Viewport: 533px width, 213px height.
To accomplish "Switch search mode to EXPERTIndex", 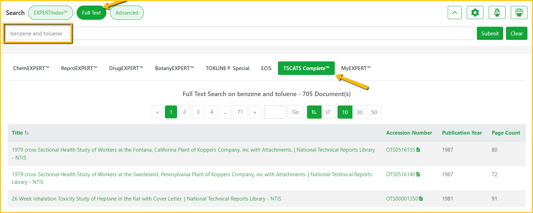I will coord(51,13).
